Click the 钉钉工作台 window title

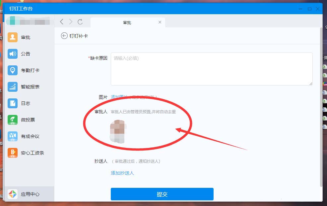(x=21, y=9)
